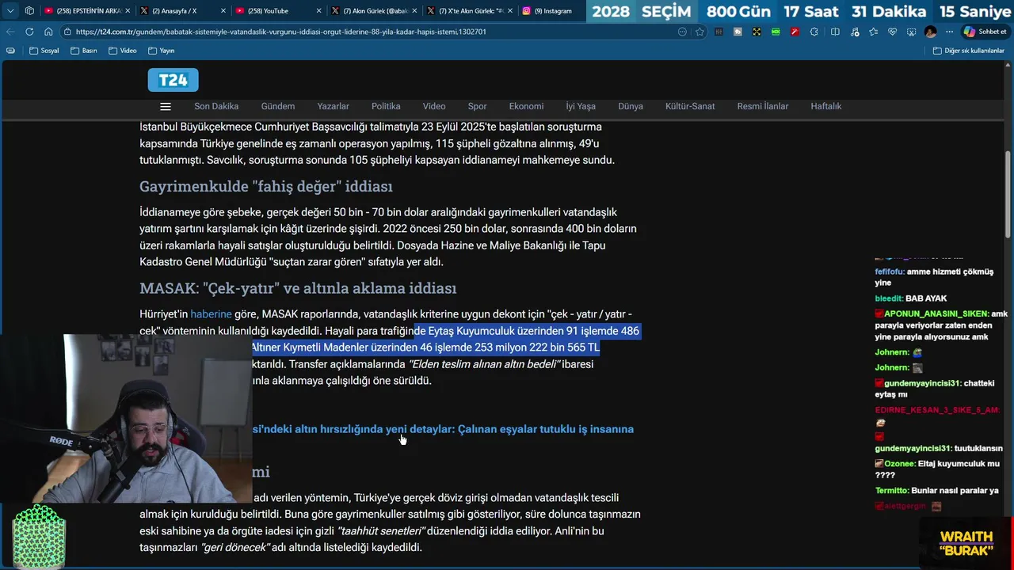Open the profile avatar in the toolbar
The height and width of the screenshot is (570, 1014).
(930, 32)
